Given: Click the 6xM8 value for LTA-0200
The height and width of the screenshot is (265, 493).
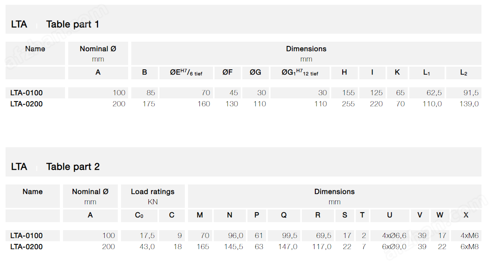Looking at the screenshot, I should pos(469,247).
